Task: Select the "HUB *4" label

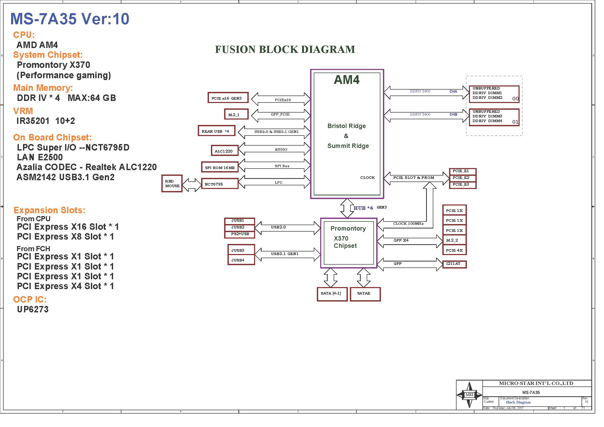Action: [x=363, y=208]
